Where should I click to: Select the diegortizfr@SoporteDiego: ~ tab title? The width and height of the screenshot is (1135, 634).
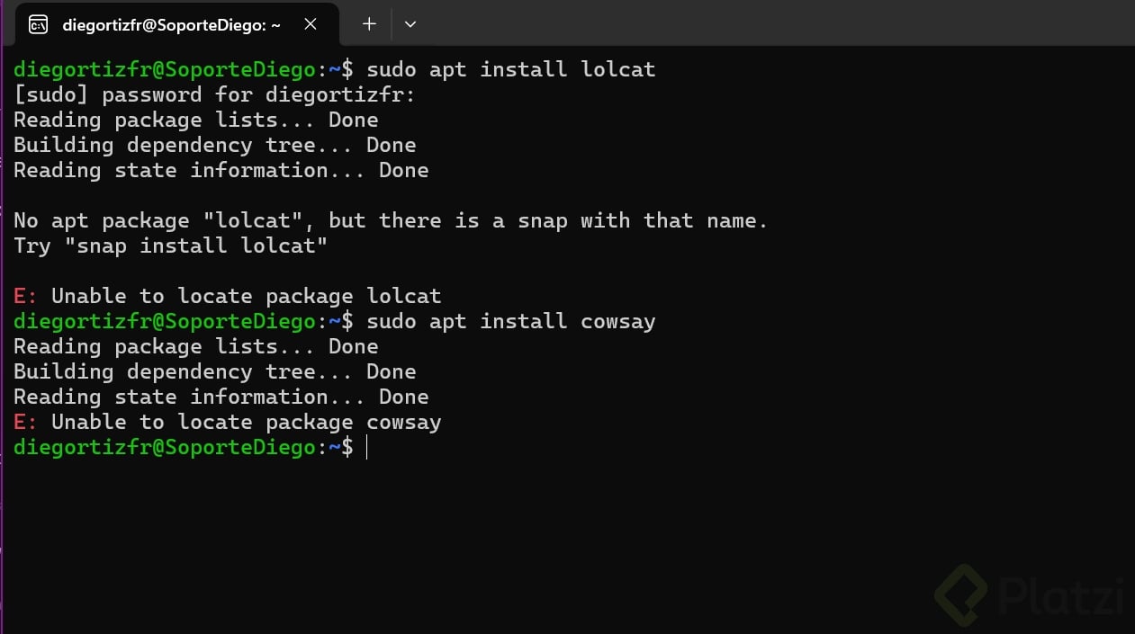[x=171, y=25]
